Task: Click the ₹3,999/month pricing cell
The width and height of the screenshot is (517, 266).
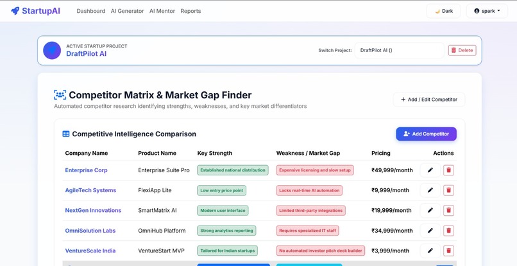Action: pyautogui.click(x=391, y=251)
